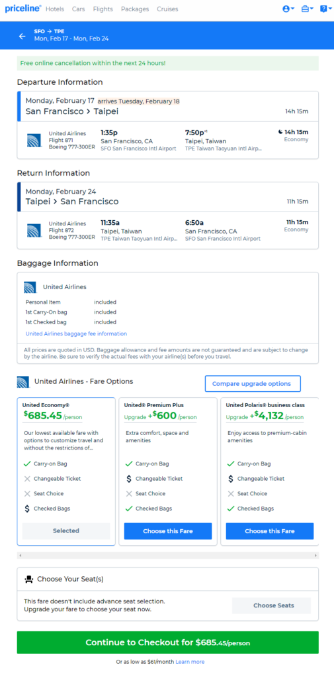Screen dimensions: 334x679
Task: Click Economy Seat Choice X icon
Action: [27, 493]
